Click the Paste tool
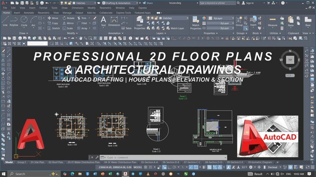This screenshot has width=316, height=177. pyautogui.click(x=291, y=22)
